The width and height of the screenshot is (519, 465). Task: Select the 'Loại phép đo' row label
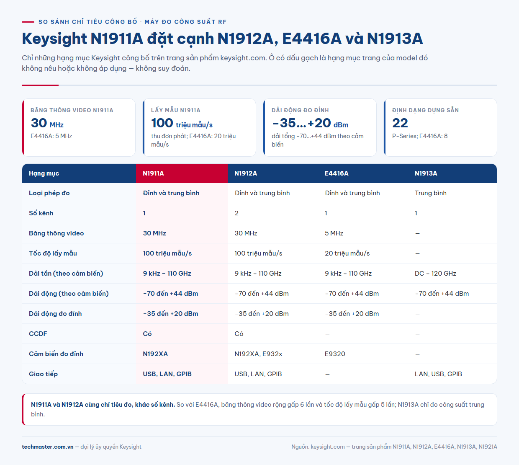click(x=49, y=193)
